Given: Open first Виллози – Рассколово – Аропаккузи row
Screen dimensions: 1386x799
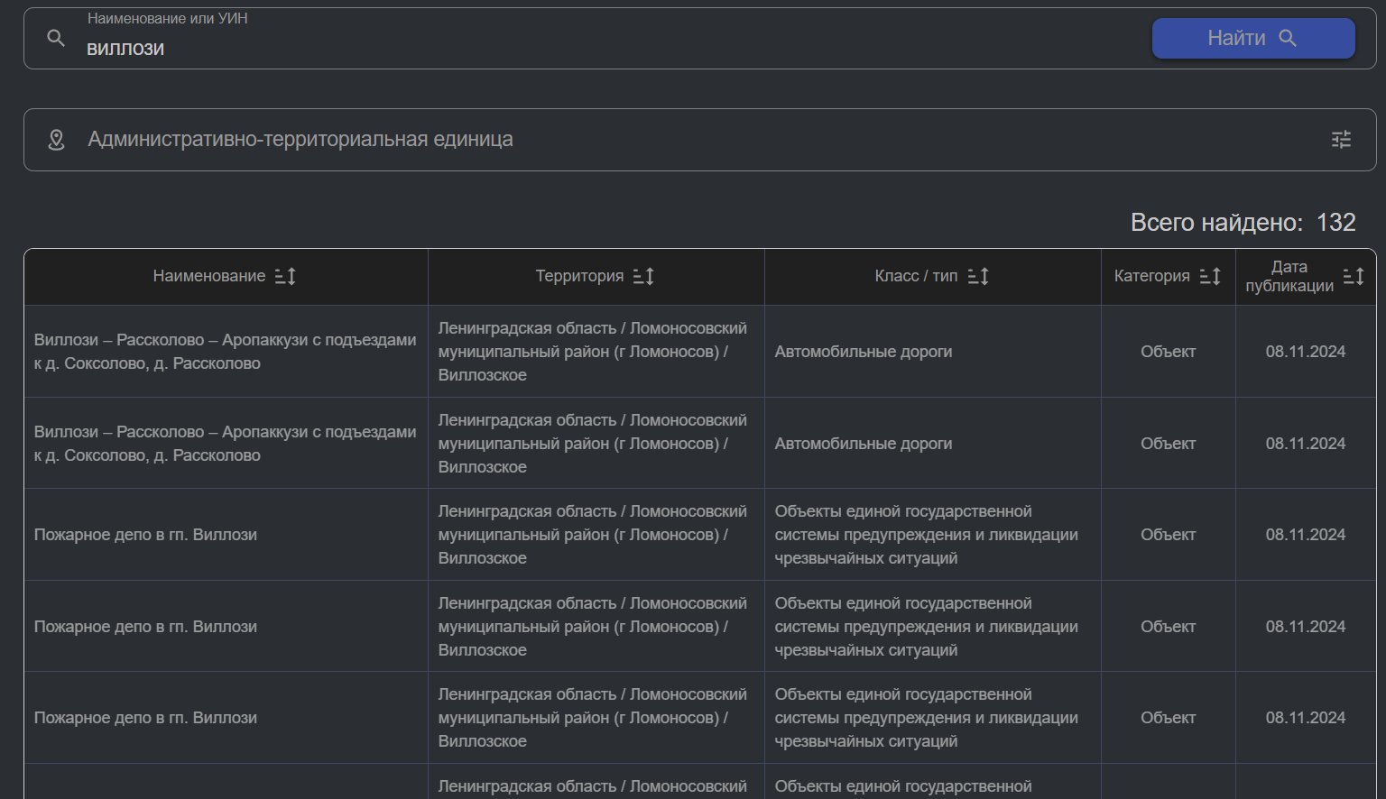Looking at the screenshot, I should coord(699,352).
